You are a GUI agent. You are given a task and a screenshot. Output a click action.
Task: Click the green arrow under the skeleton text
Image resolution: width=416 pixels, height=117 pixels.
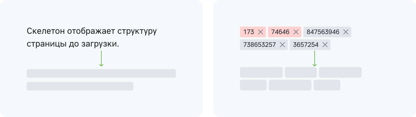coord(101,59)
